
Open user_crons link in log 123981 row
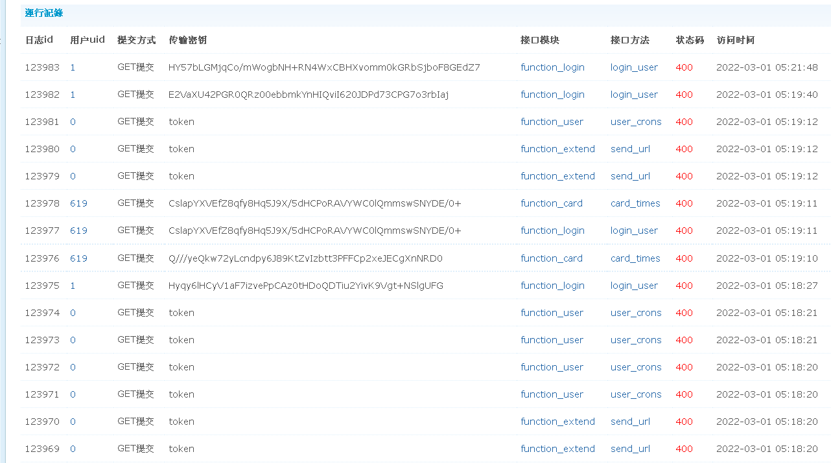pos(636,122)
